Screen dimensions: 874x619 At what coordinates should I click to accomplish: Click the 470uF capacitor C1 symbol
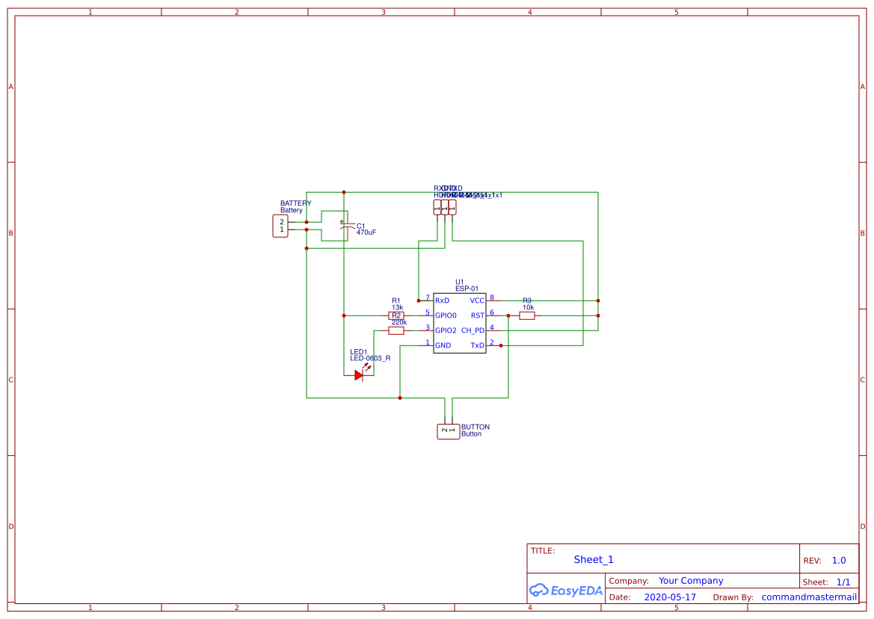coord(346,227)
